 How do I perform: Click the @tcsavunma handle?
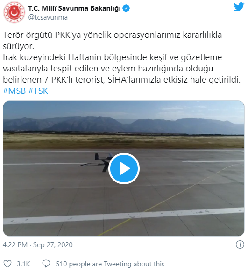click(48, 17)
